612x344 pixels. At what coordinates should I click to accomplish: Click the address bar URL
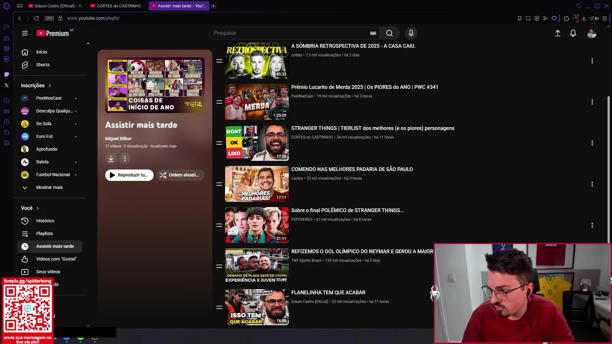pyautogui.click(x=93, y=18)
